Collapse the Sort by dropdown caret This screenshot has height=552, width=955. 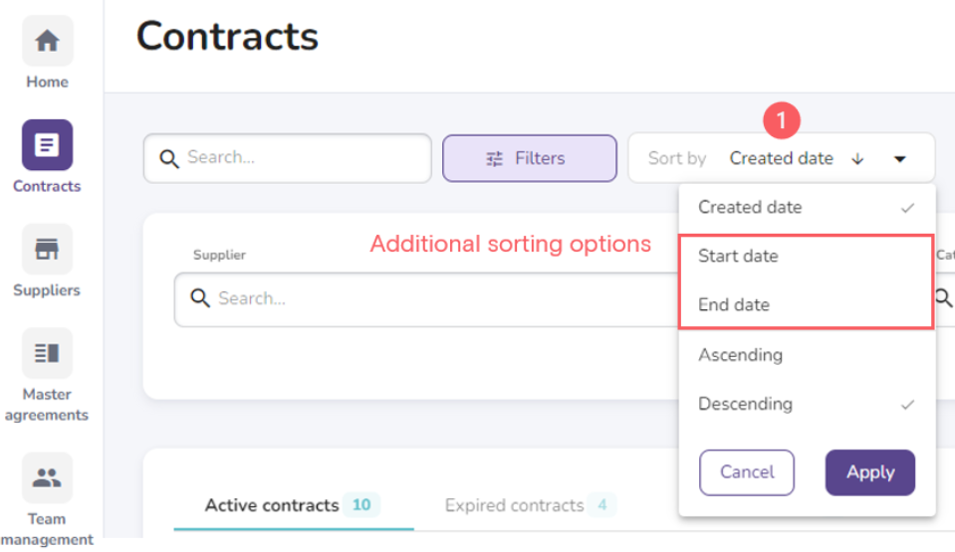click(900, 159)
